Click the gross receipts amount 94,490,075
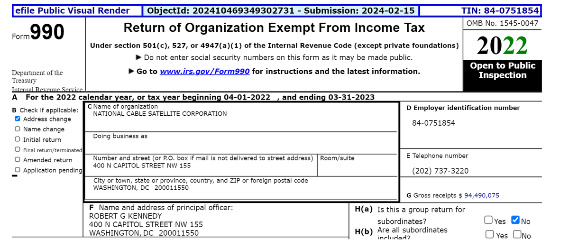The height and width of the screenshot is (240, 569). click(x=481, y=195)
